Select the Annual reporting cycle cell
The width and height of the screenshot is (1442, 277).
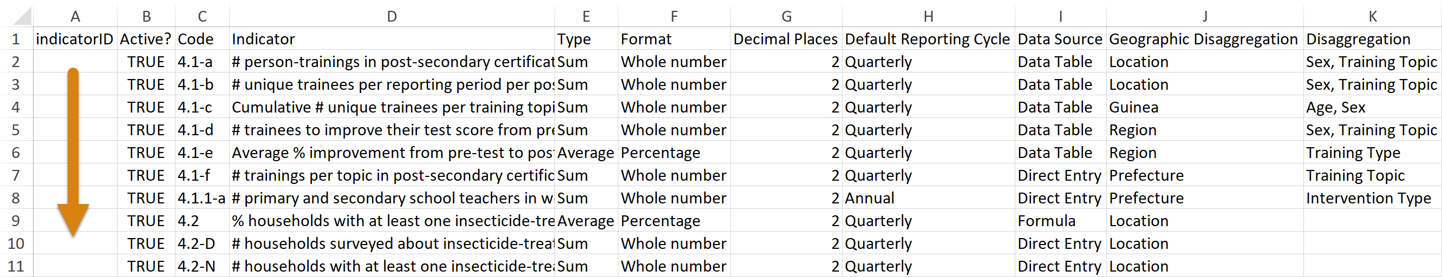pos(928,198)
